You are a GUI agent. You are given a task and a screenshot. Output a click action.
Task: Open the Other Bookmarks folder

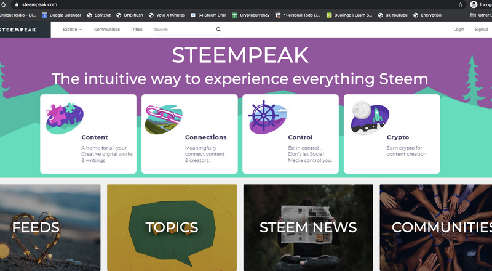pyautogui.click(x=481, y=15)
